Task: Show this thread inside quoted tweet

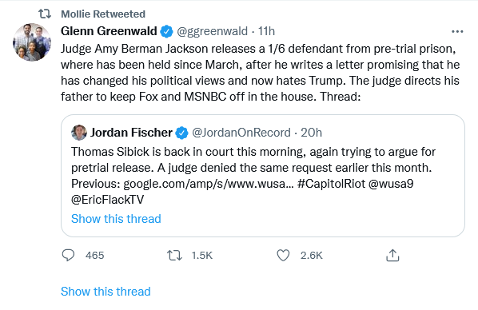Action: tap(116, 219)
